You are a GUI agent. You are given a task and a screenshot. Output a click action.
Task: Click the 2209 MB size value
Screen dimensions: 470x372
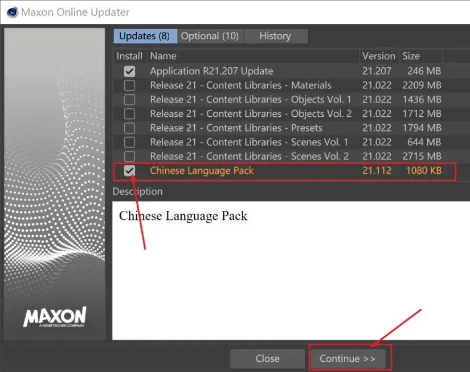[x=422, y=85]
